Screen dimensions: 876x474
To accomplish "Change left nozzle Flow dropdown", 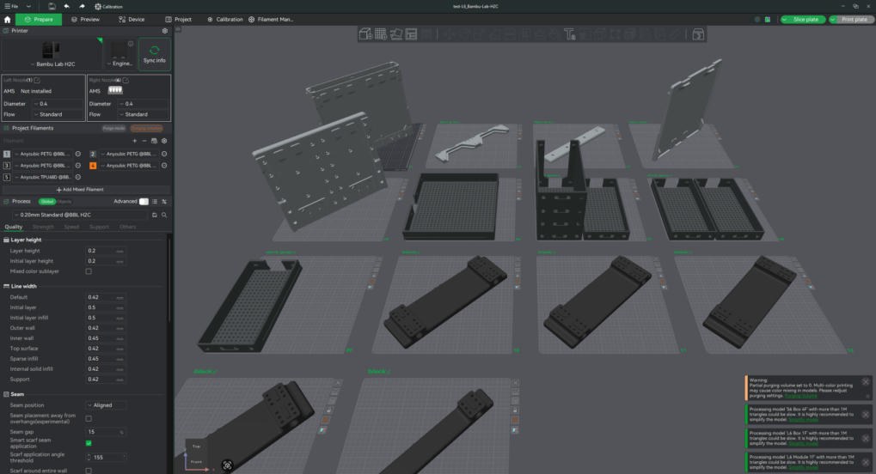I will click(x=58, y=114).
